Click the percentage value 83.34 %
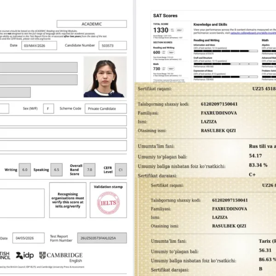 (x=258, y=165)
